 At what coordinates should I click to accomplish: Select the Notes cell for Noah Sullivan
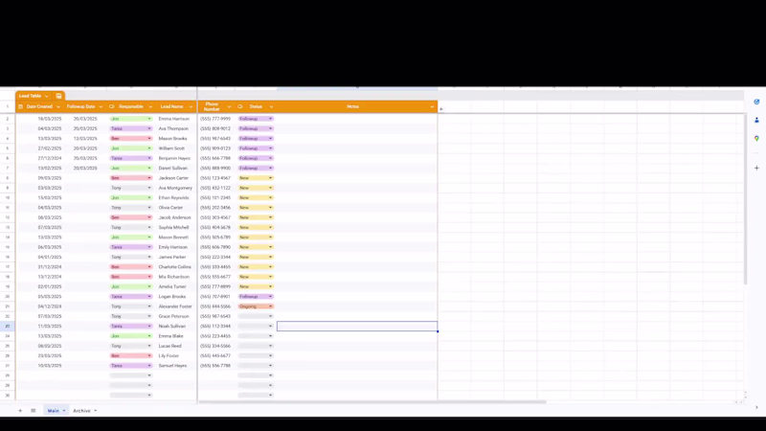(x=357, y=326)
